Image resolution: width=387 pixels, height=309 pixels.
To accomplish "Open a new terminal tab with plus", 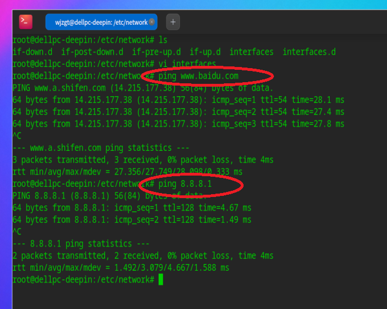I will [x=173, y=22].
